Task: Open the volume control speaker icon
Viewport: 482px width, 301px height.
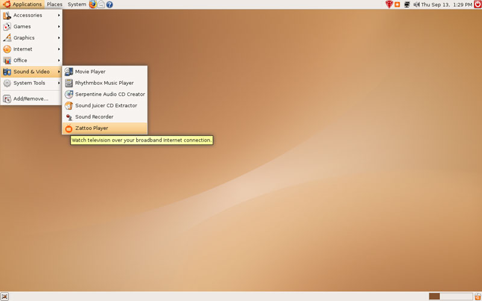Action: click(416, 5)
